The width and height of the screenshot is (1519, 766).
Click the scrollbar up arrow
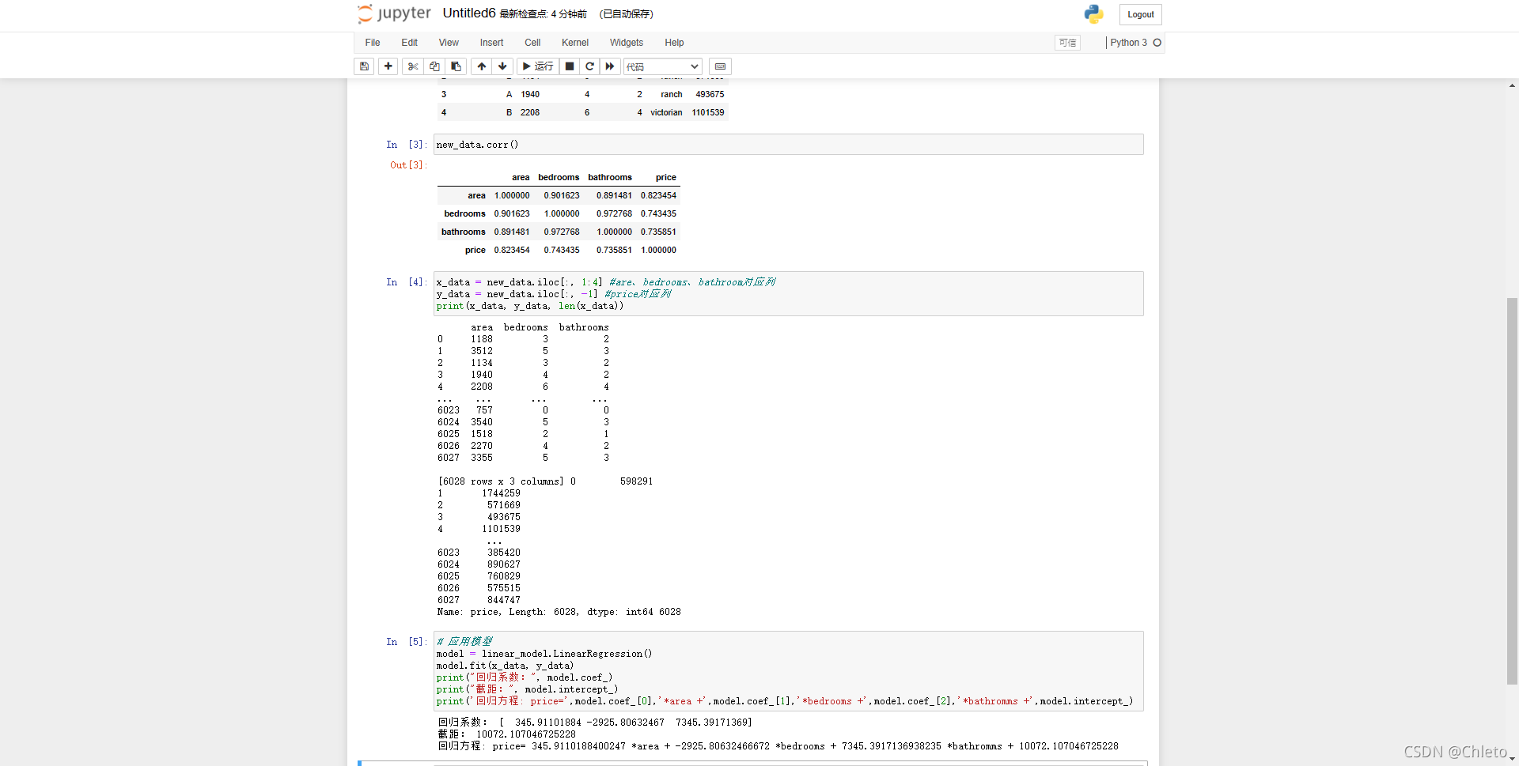point(1512,85)
